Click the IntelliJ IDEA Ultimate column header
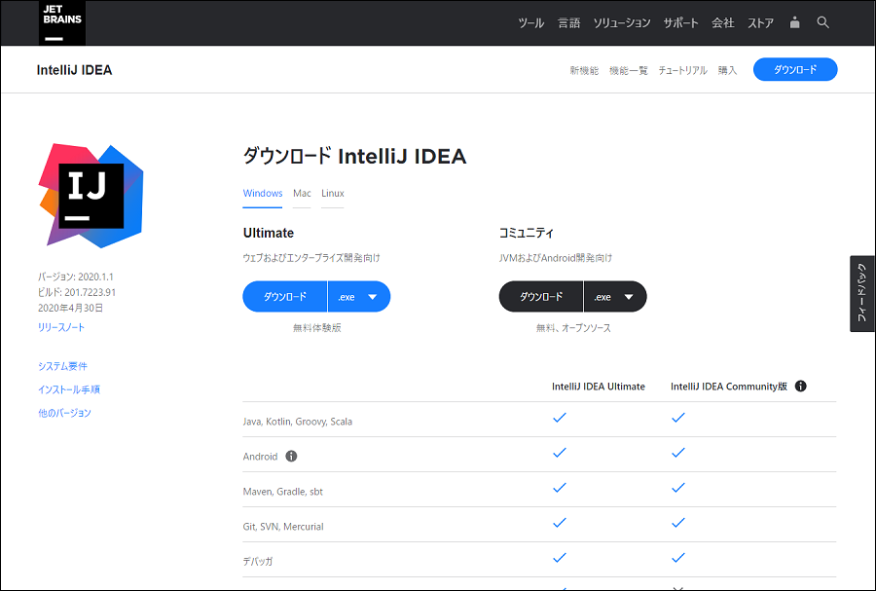 click(599, 387)
